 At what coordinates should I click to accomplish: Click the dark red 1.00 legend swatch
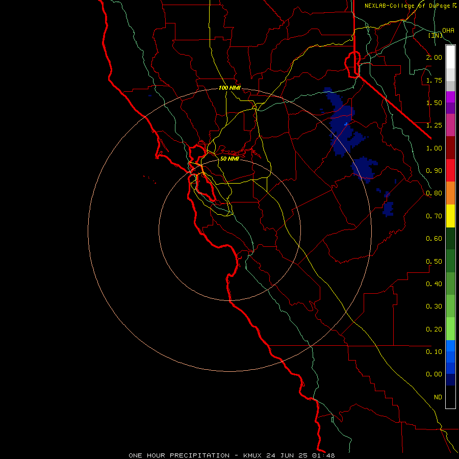450,148
